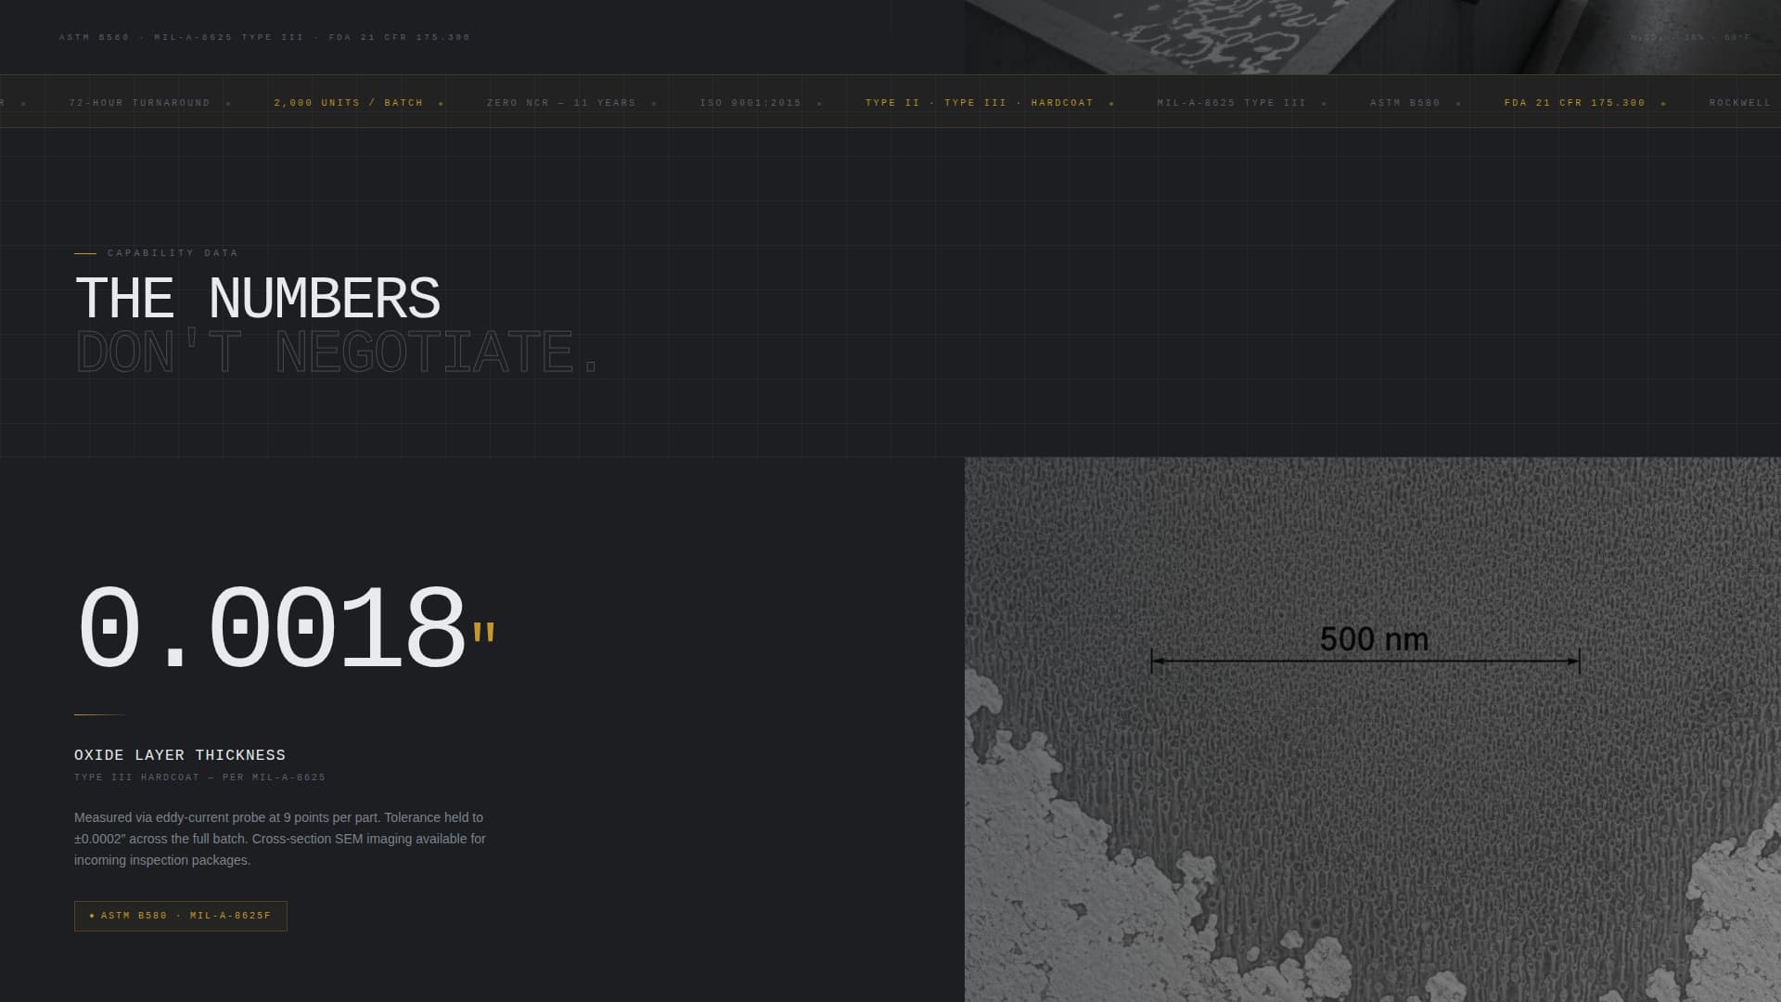Click the amber underline below the 0.0018 stat
Image resolution: width=1781 pixels, height=1002 pixels.
[x=98, y=714]
